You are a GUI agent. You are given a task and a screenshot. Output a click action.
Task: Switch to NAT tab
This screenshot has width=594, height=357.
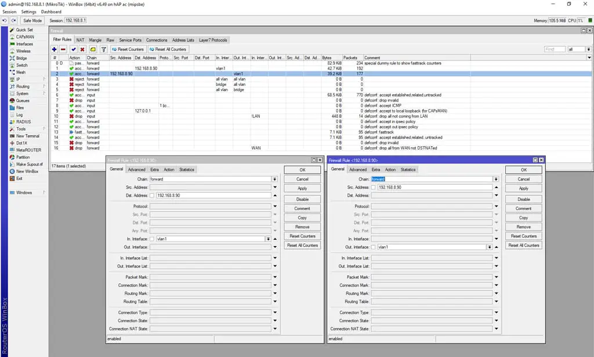coord(80,40)
